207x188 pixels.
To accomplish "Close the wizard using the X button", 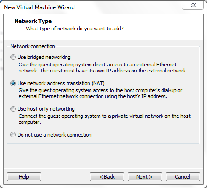I will click(x=193, y=5).
